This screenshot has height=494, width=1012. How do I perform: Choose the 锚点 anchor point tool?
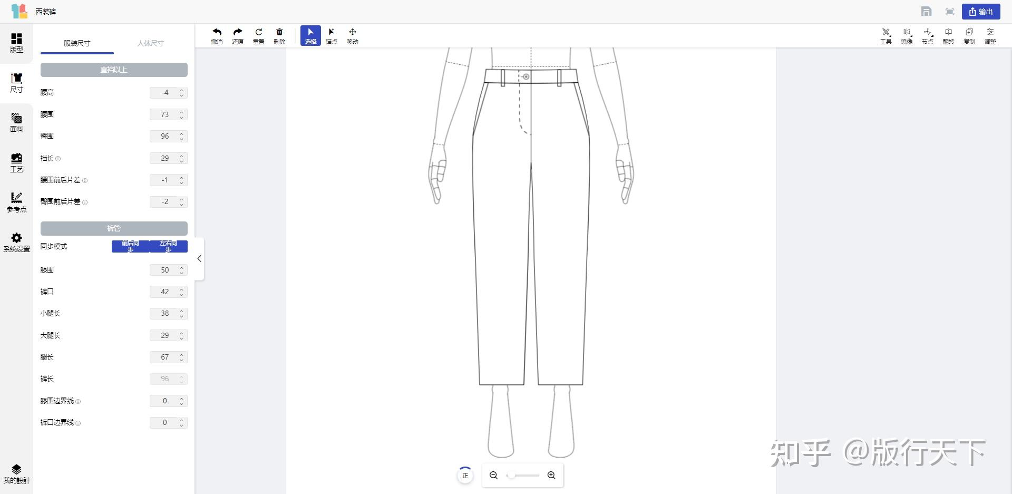(332, 36)
